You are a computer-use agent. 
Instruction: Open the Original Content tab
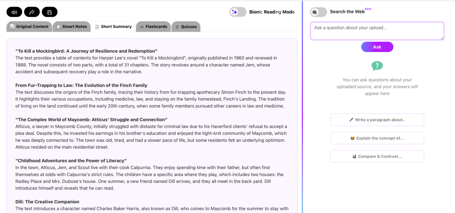tap(29, 27)
